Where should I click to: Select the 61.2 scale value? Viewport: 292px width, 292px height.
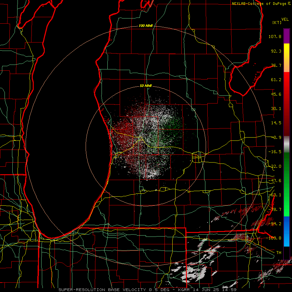[276, 80]
